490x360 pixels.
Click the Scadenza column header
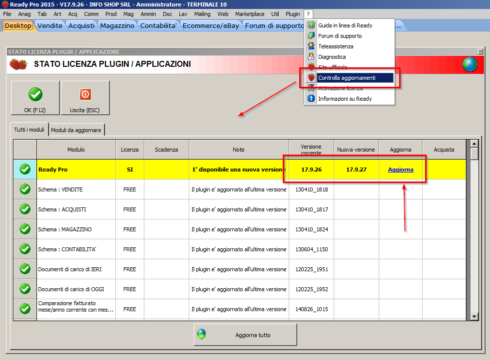click(166, 150)
